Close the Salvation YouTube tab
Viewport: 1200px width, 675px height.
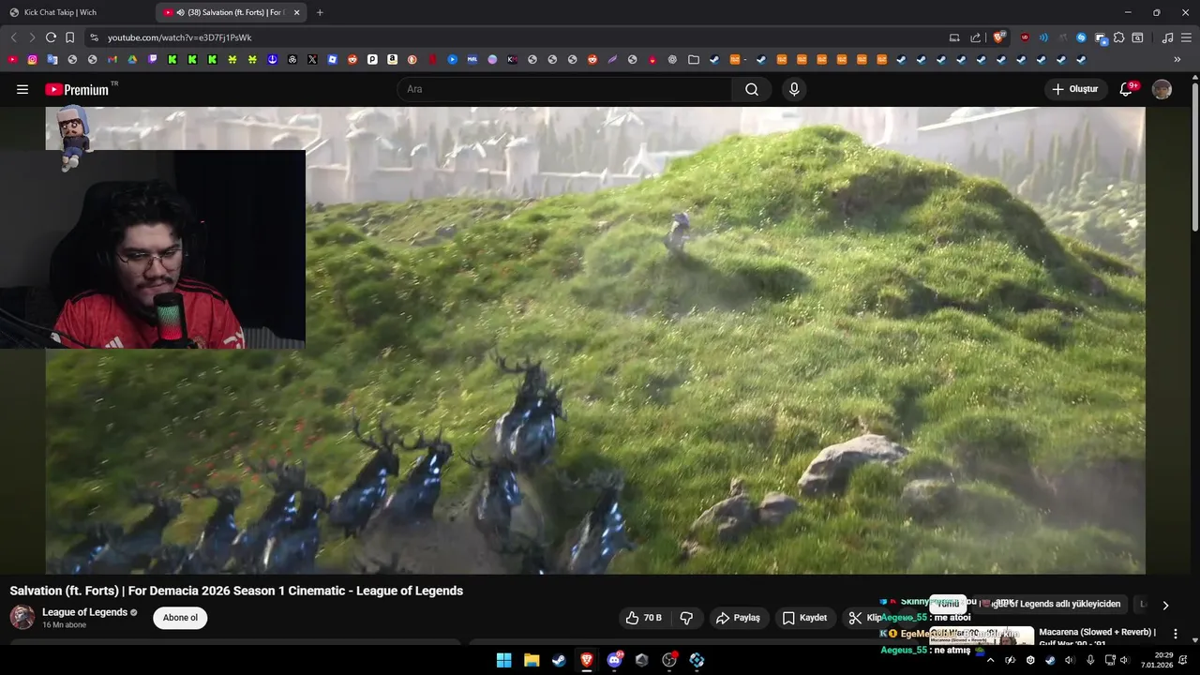pyautogui.click(x=296, y=12)
